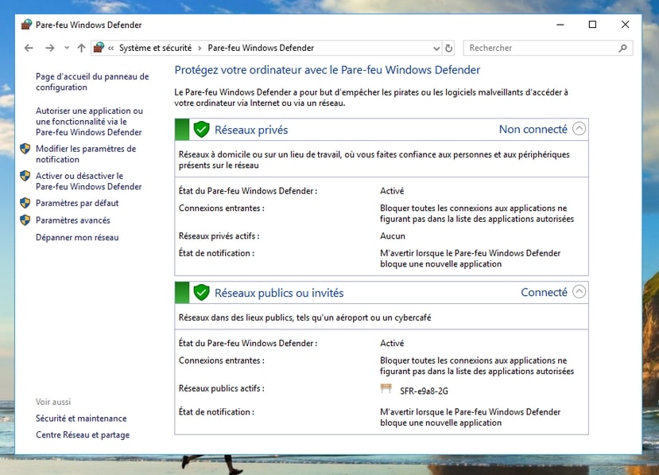Viewport: 659px width, 475px height.
Task: Click the 'Non connecté' status text
Action: (533, 129)
